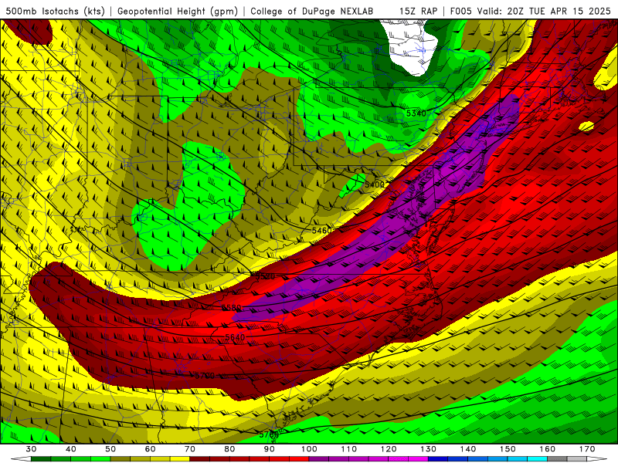Click the colorbar tick label 40
Image resolution: width=618 pixels, height=463 pixels.
click(x=71, y=449)
